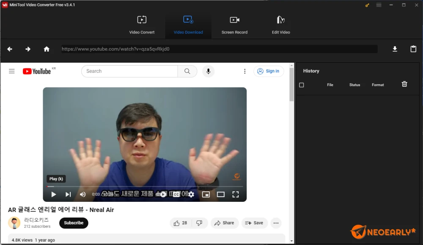Image resolution: width=423 pixels, height=245 pixels.
Task: Click the magnifier search button
Action: (187, 71)
